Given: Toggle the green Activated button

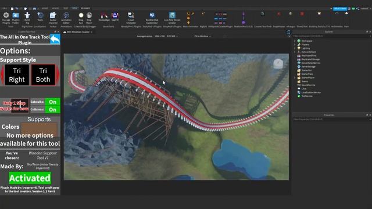Looking at the screenshot, I should coord(30,178).
